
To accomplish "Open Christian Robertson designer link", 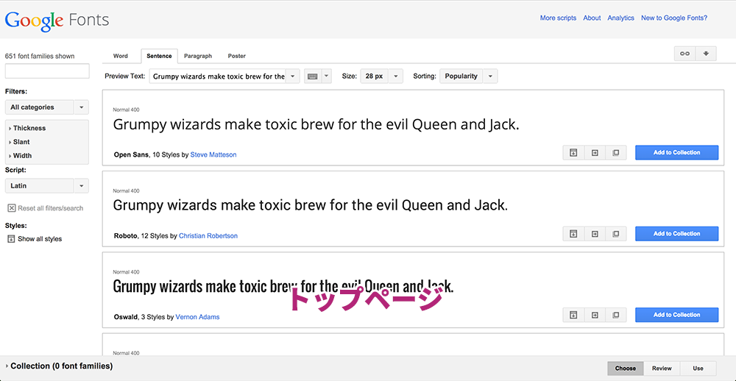I will click(208, 235).
